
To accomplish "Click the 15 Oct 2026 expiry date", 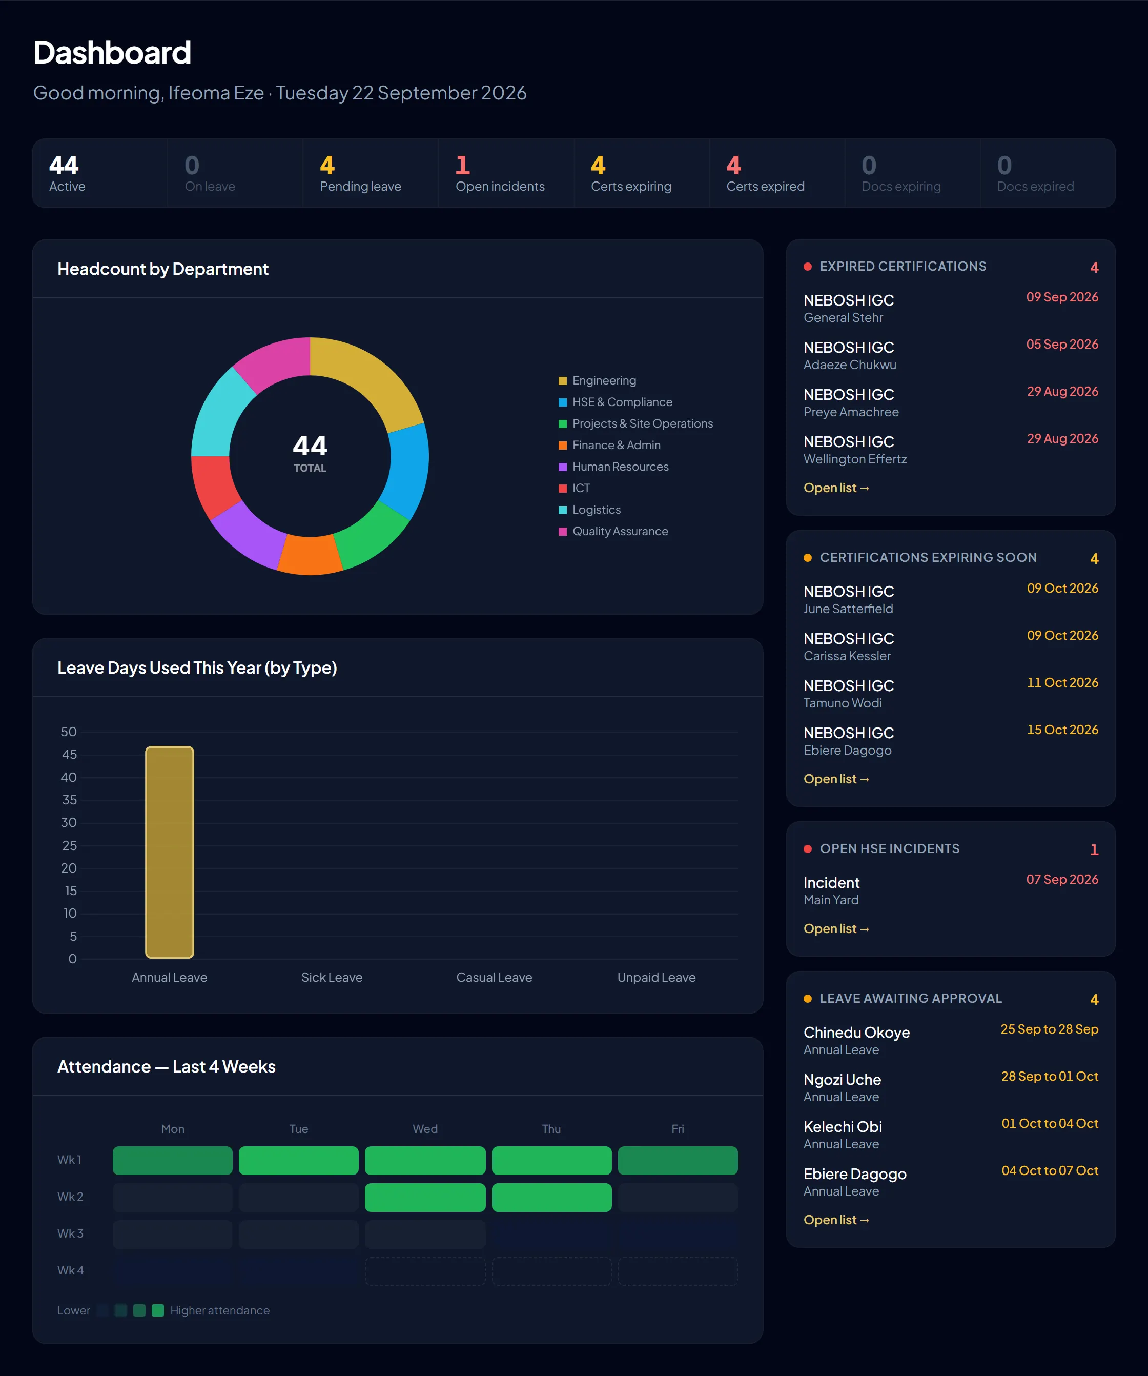I will coord(1062,730).
